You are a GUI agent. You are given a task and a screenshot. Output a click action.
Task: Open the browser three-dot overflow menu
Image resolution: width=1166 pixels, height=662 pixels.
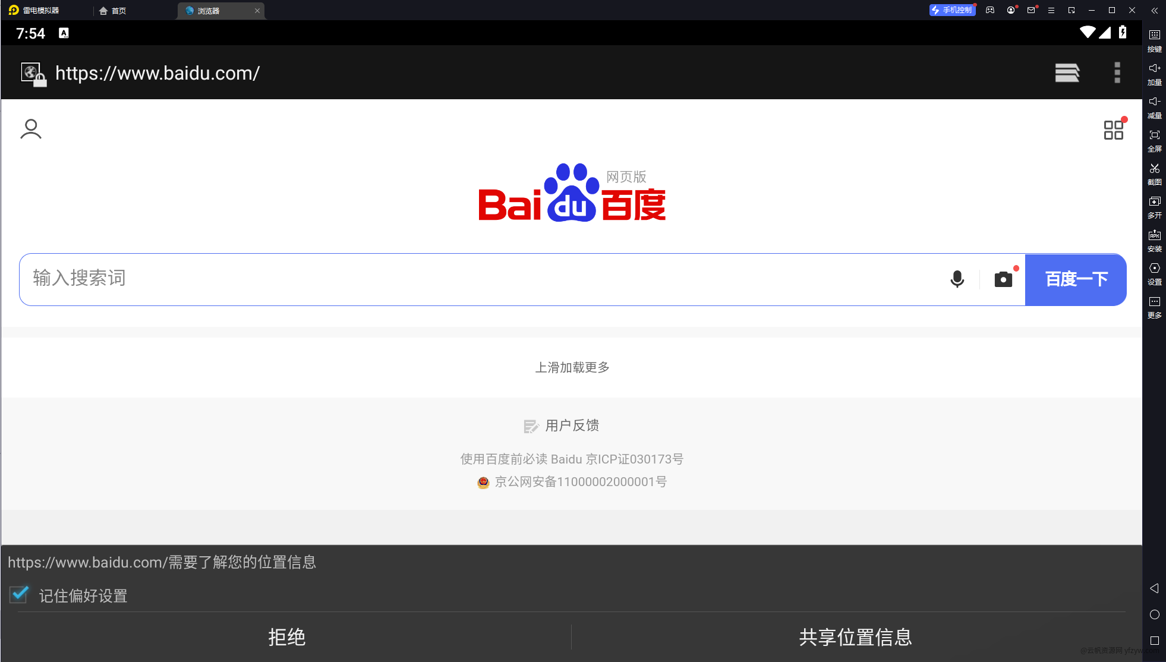[x=1117, y=72]
